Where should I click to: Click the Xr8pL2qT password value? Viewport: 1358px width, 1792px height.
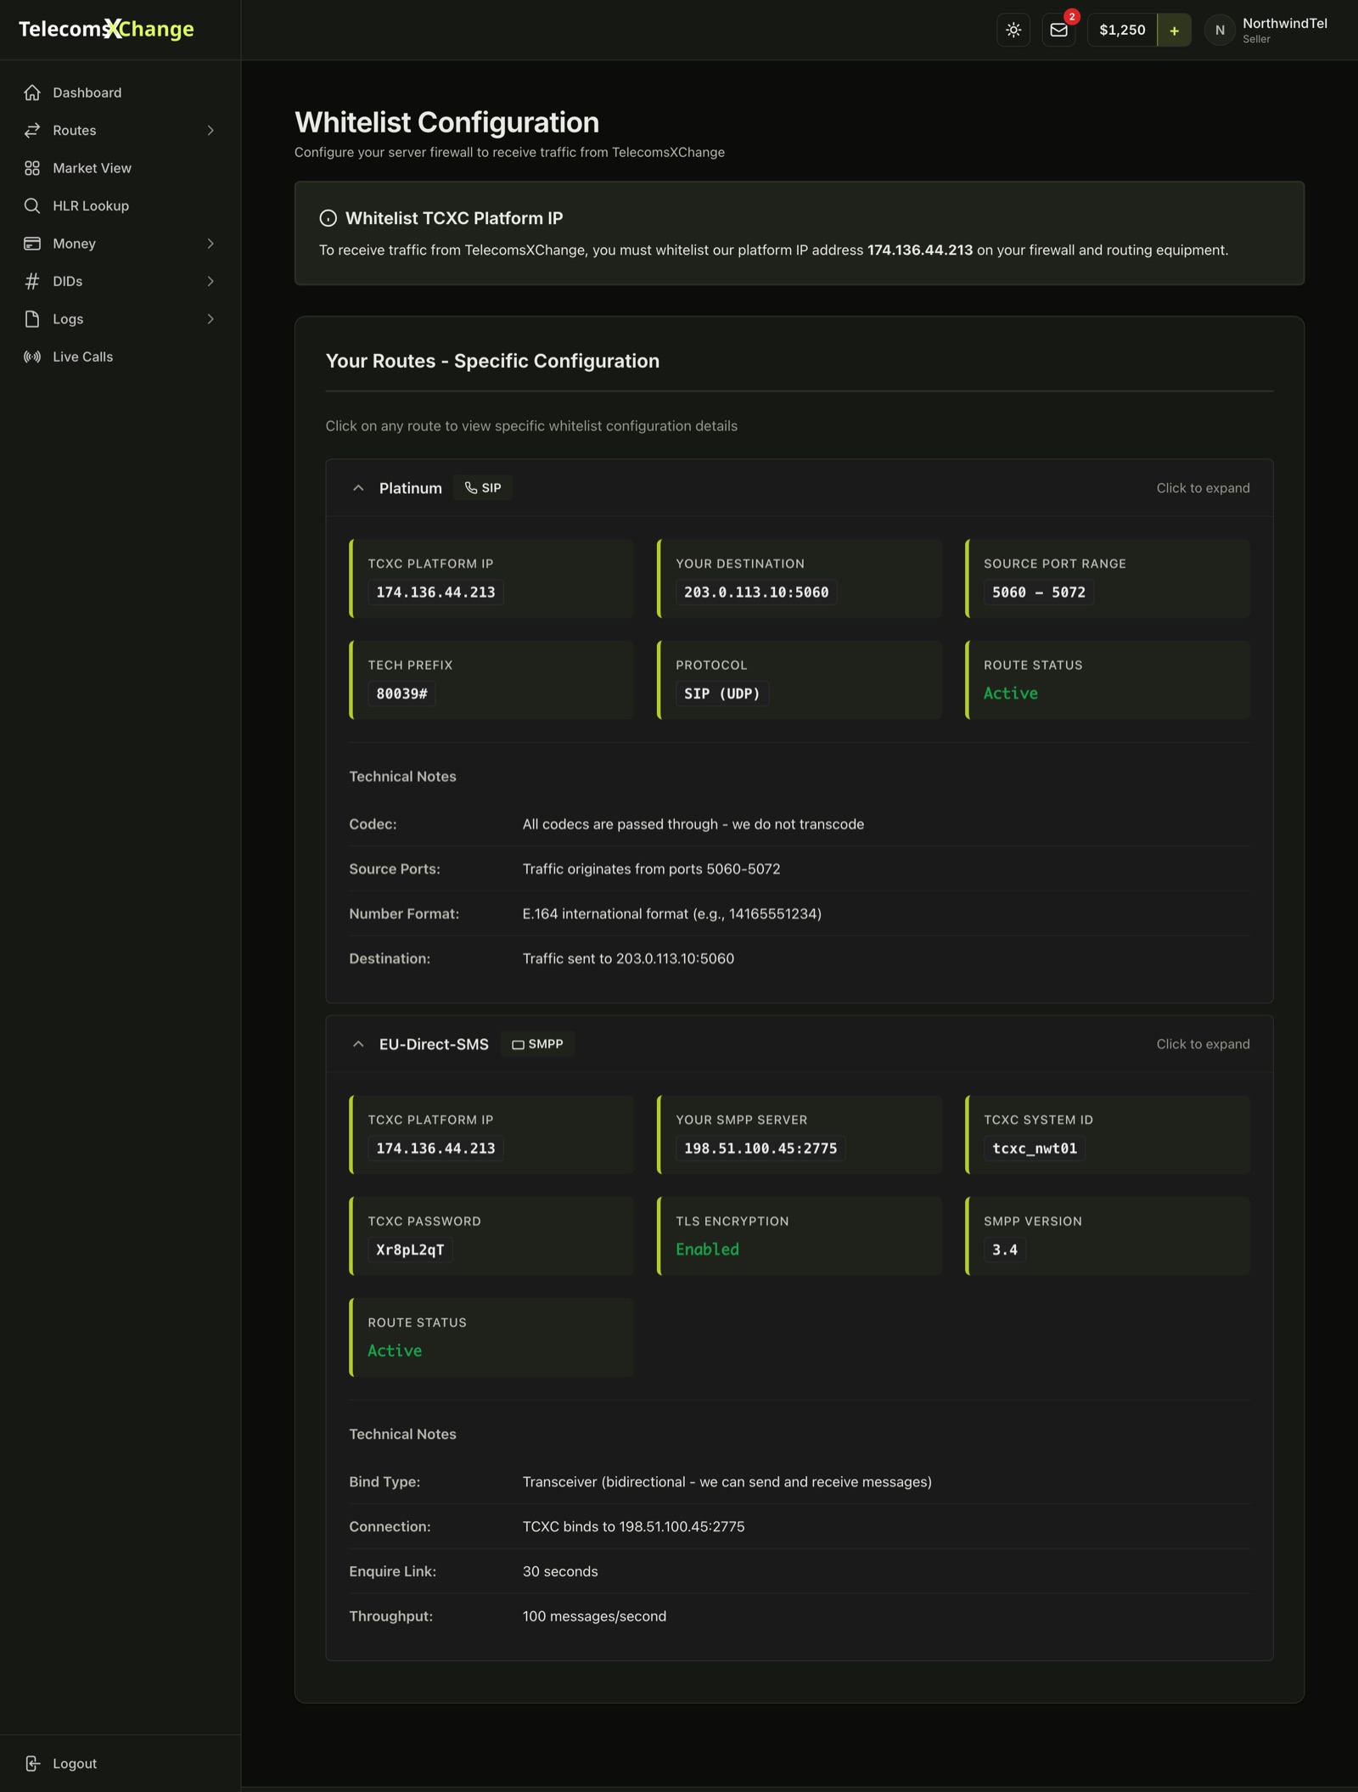[410, 1250]
